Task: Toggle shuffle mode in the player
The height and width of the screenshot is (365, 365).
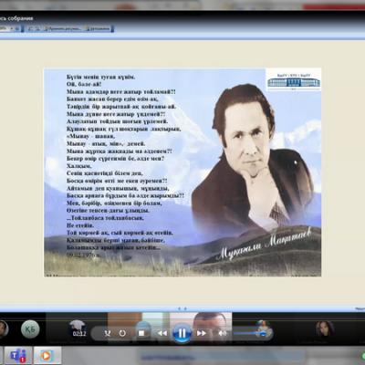Action: [x=108, y=334]
